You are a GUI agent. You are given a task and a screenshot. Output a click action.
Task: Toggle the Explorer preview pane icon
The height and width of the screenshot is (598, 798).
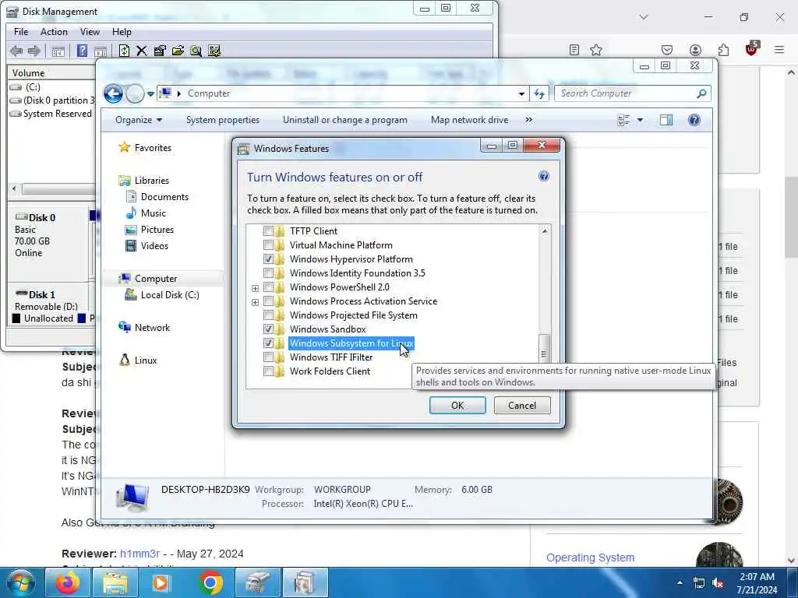pyautogui.click(x=666, y=120)
